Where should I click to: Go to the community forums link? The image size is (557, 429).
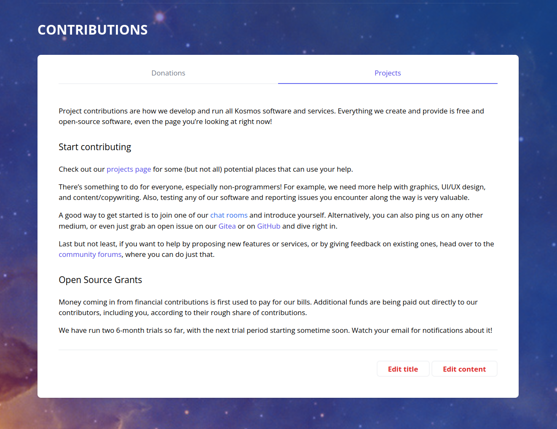coord(90,254)
